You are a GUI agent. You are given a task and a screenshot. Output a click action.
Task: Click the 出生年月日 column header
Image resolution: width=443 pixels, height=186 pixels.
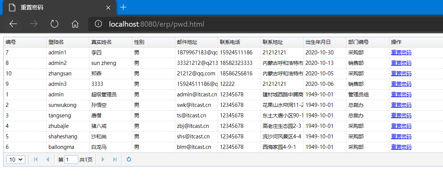click(x=325, y=42)
